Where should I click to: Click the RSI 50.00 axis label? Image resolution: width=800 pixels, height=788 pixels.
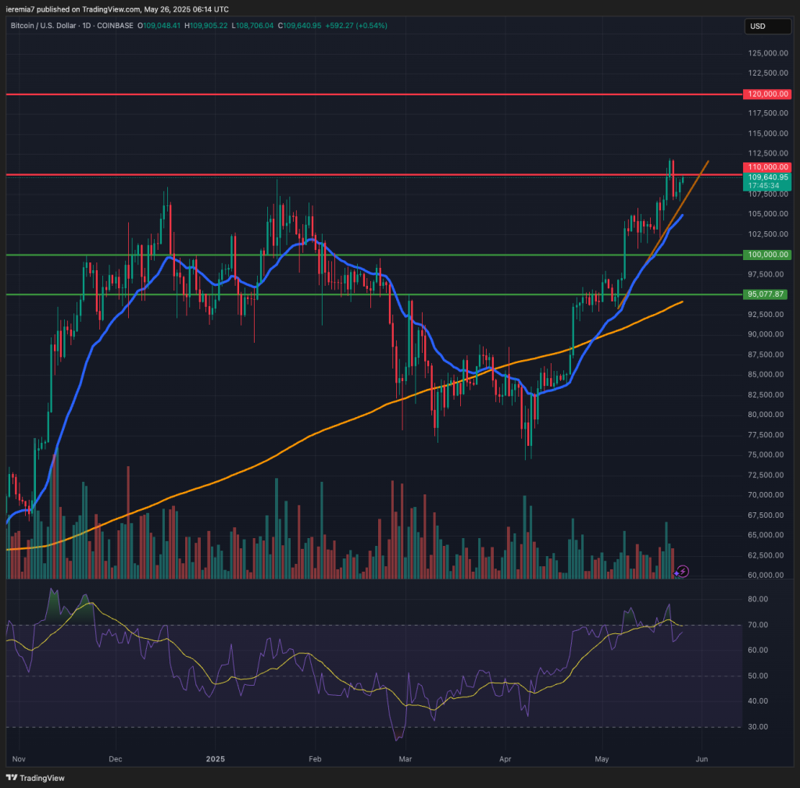(758, 676)
